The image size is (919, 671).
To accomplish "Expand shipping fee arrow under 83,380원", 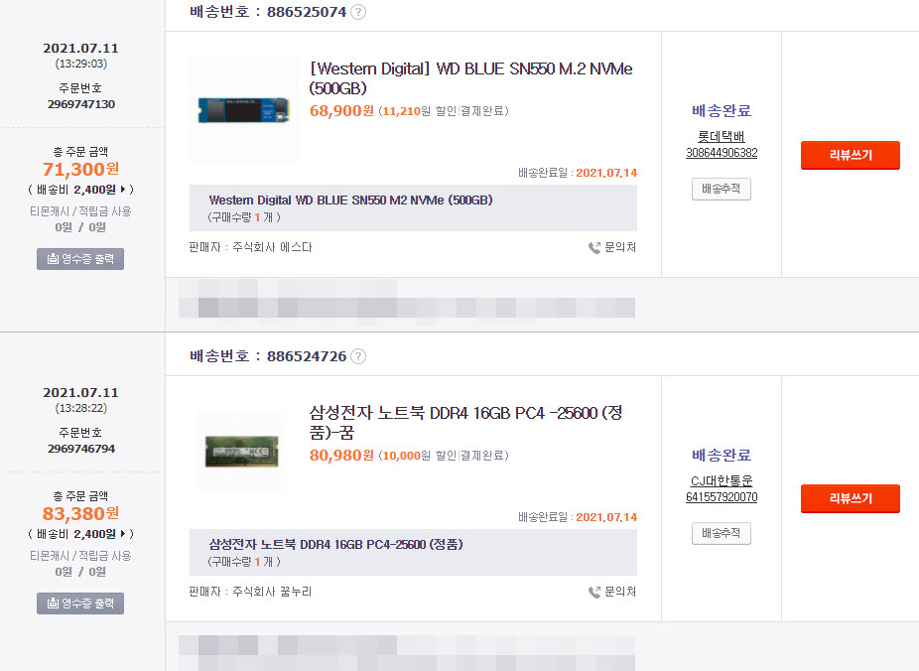I will (x=123, y=534).
